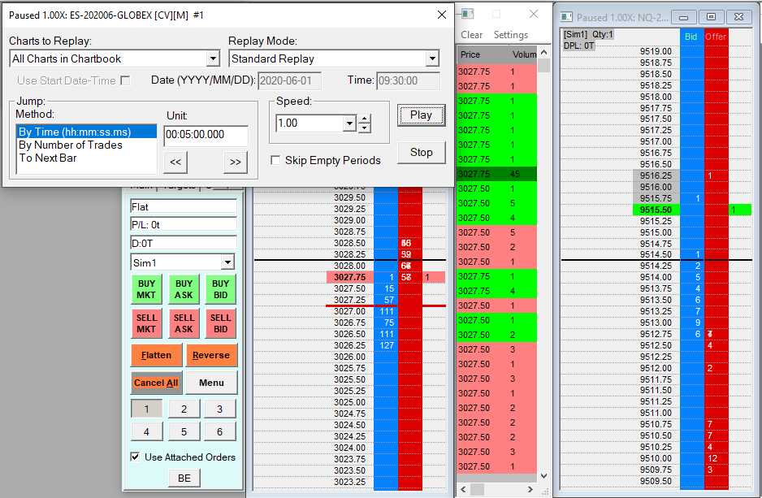Close the replay dialog window
Image resolution: width=762 pixels, height=498 pixels.
point(442,15)
